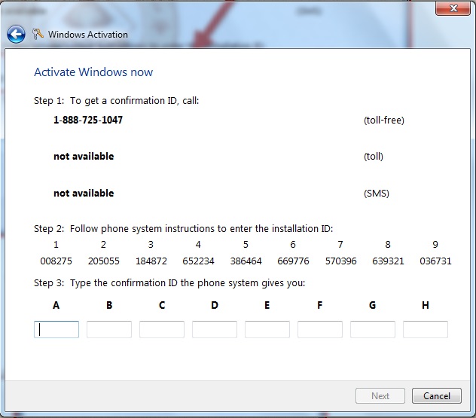
Task: Click the (SMS) label
Action: pyautogui.click(x=377, y=194)
